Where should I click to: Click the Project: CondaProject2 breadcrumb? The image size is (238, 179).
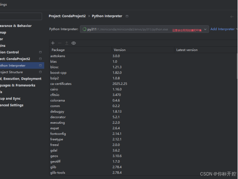point(67,16)
